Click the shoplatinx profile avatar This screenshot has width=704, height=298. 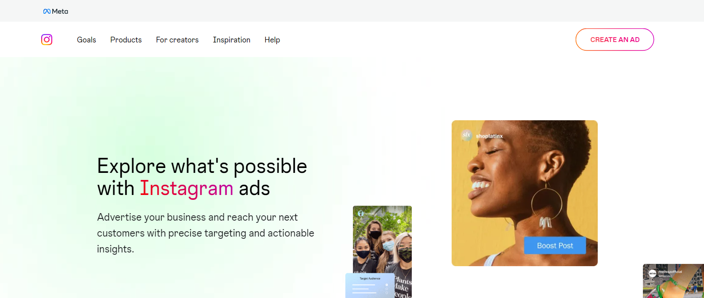click(x=466, y=135)
